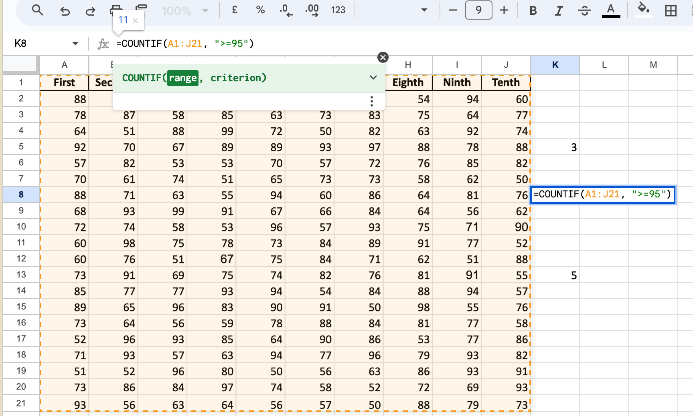This screenshot has height=416, width=693.
Task: Apply percent format
Action: coord(260,10)
